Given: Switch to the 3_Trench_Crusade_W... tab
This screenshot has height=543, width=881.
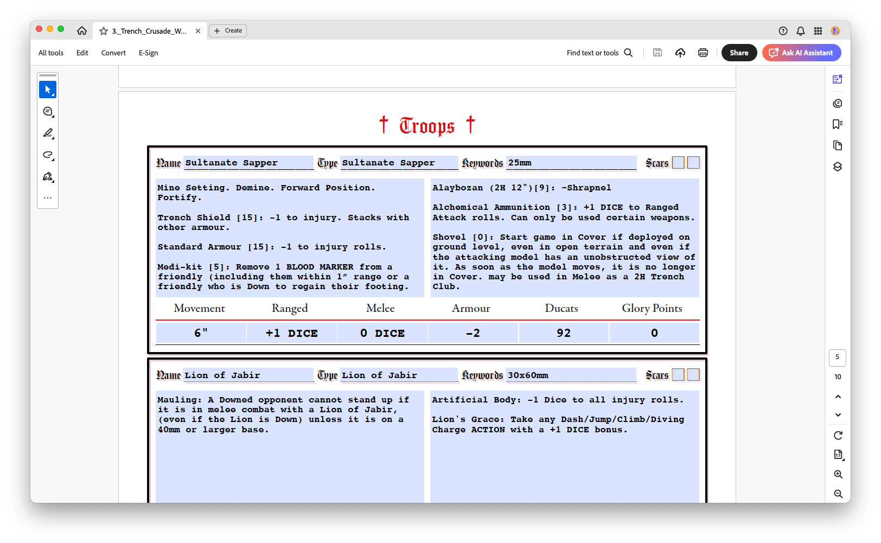Looking at the screenshot, I should pos(149,31).
